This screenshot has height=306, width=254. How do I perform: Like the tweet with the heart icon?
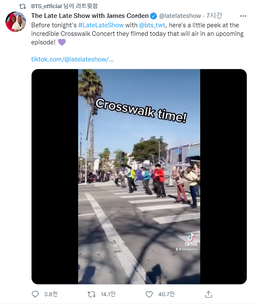[x=149, y=294]
